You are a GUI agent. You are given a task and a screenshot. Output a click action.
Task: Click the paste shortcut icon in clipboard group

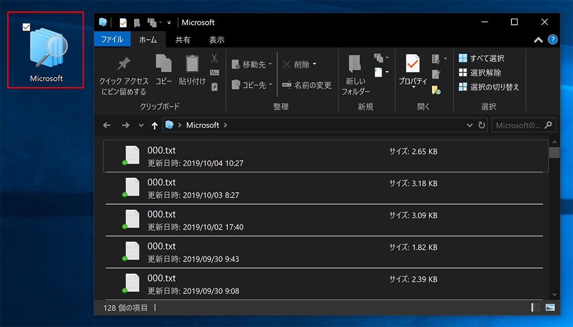[214, 87]
